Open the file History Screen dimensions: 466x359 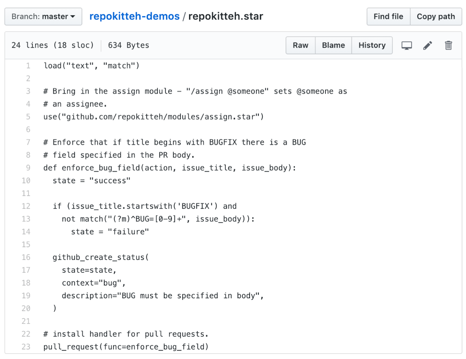372,45
